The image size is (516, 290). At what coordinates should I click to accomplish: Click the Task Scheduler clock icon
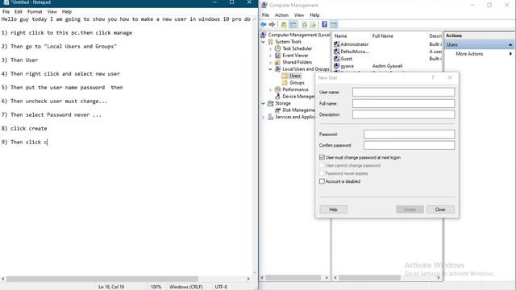(x=277, y=48)
